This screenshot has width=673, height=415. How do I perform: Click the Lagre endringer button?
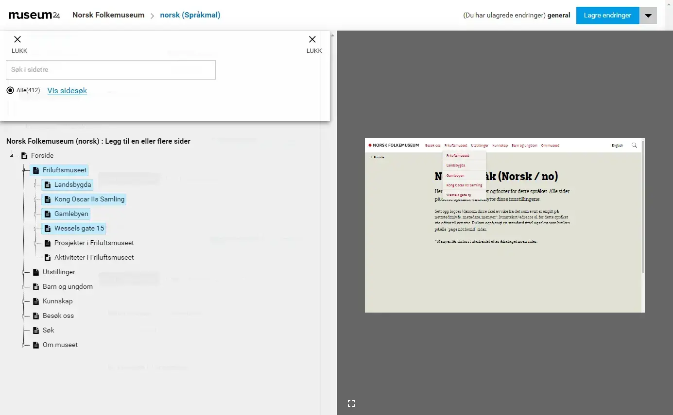click(607, 16)
